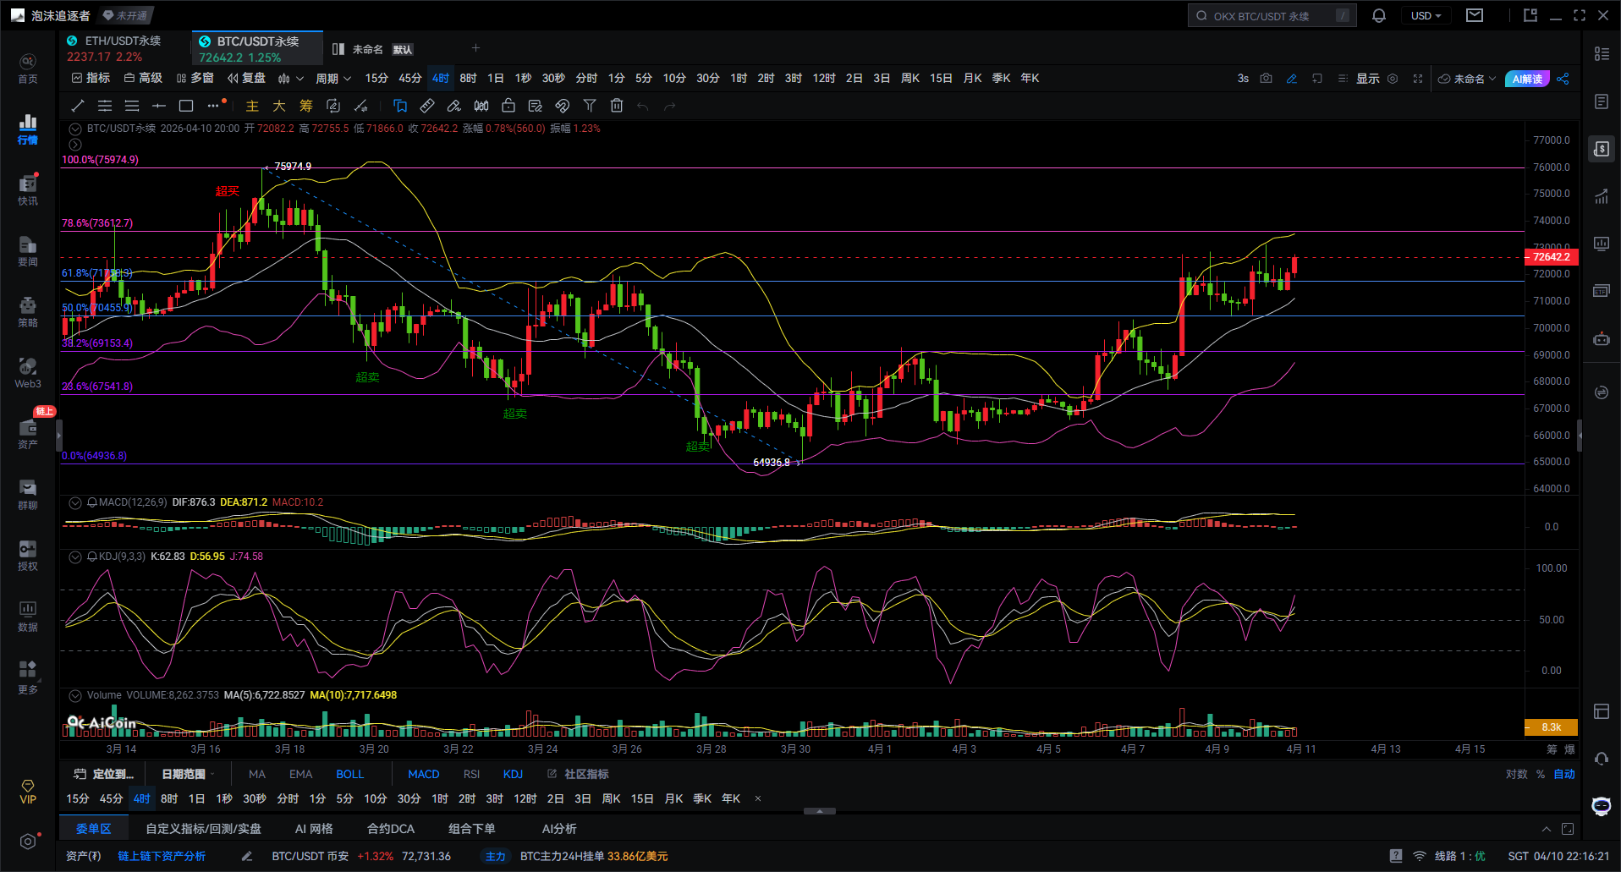Toggle the BOLL indicator off

pos(349,774)
